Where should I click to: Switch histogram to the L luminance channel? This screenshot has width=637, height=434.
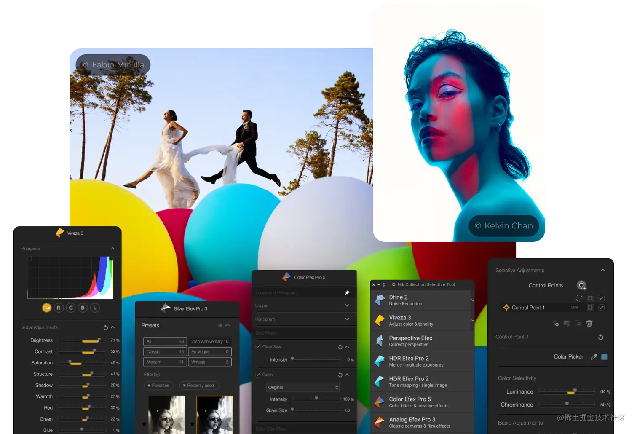point(95,308)
